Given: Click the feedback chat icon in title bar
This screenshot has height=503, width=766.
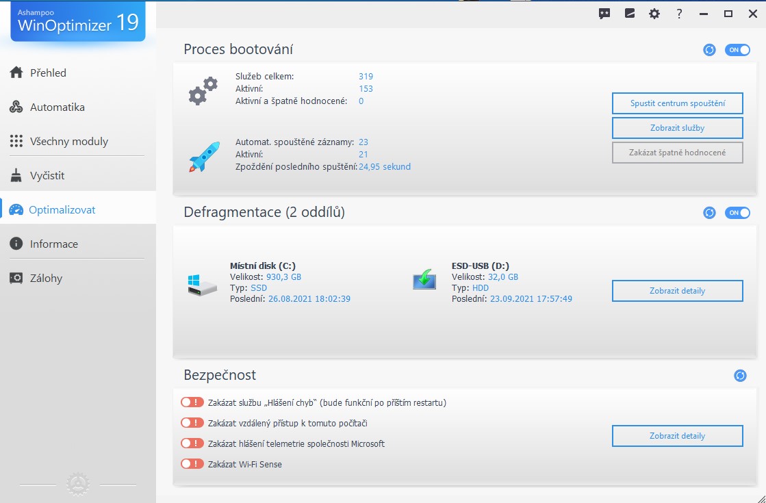Looking at the screenshot, I should click(x=604, y=14).
